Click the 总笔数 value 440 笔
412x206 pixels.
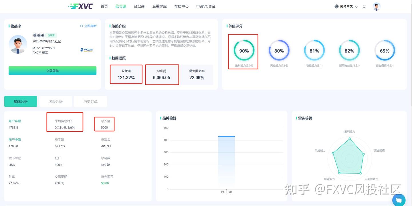106,165
